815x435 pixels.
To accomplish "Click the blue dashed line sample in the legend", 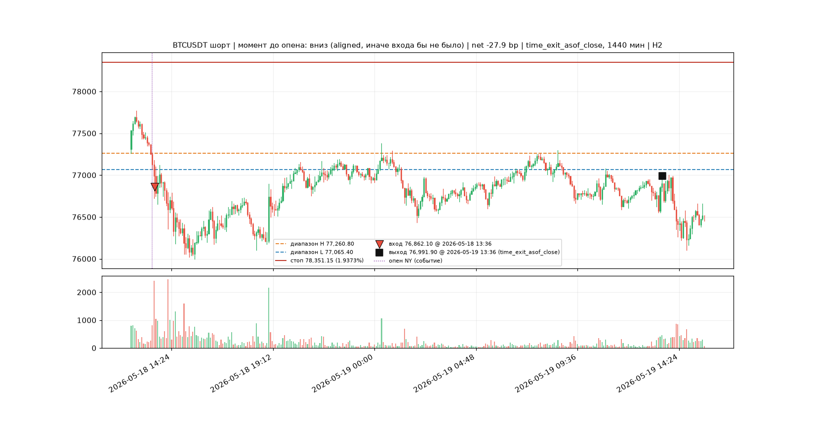I will point(281,252).
